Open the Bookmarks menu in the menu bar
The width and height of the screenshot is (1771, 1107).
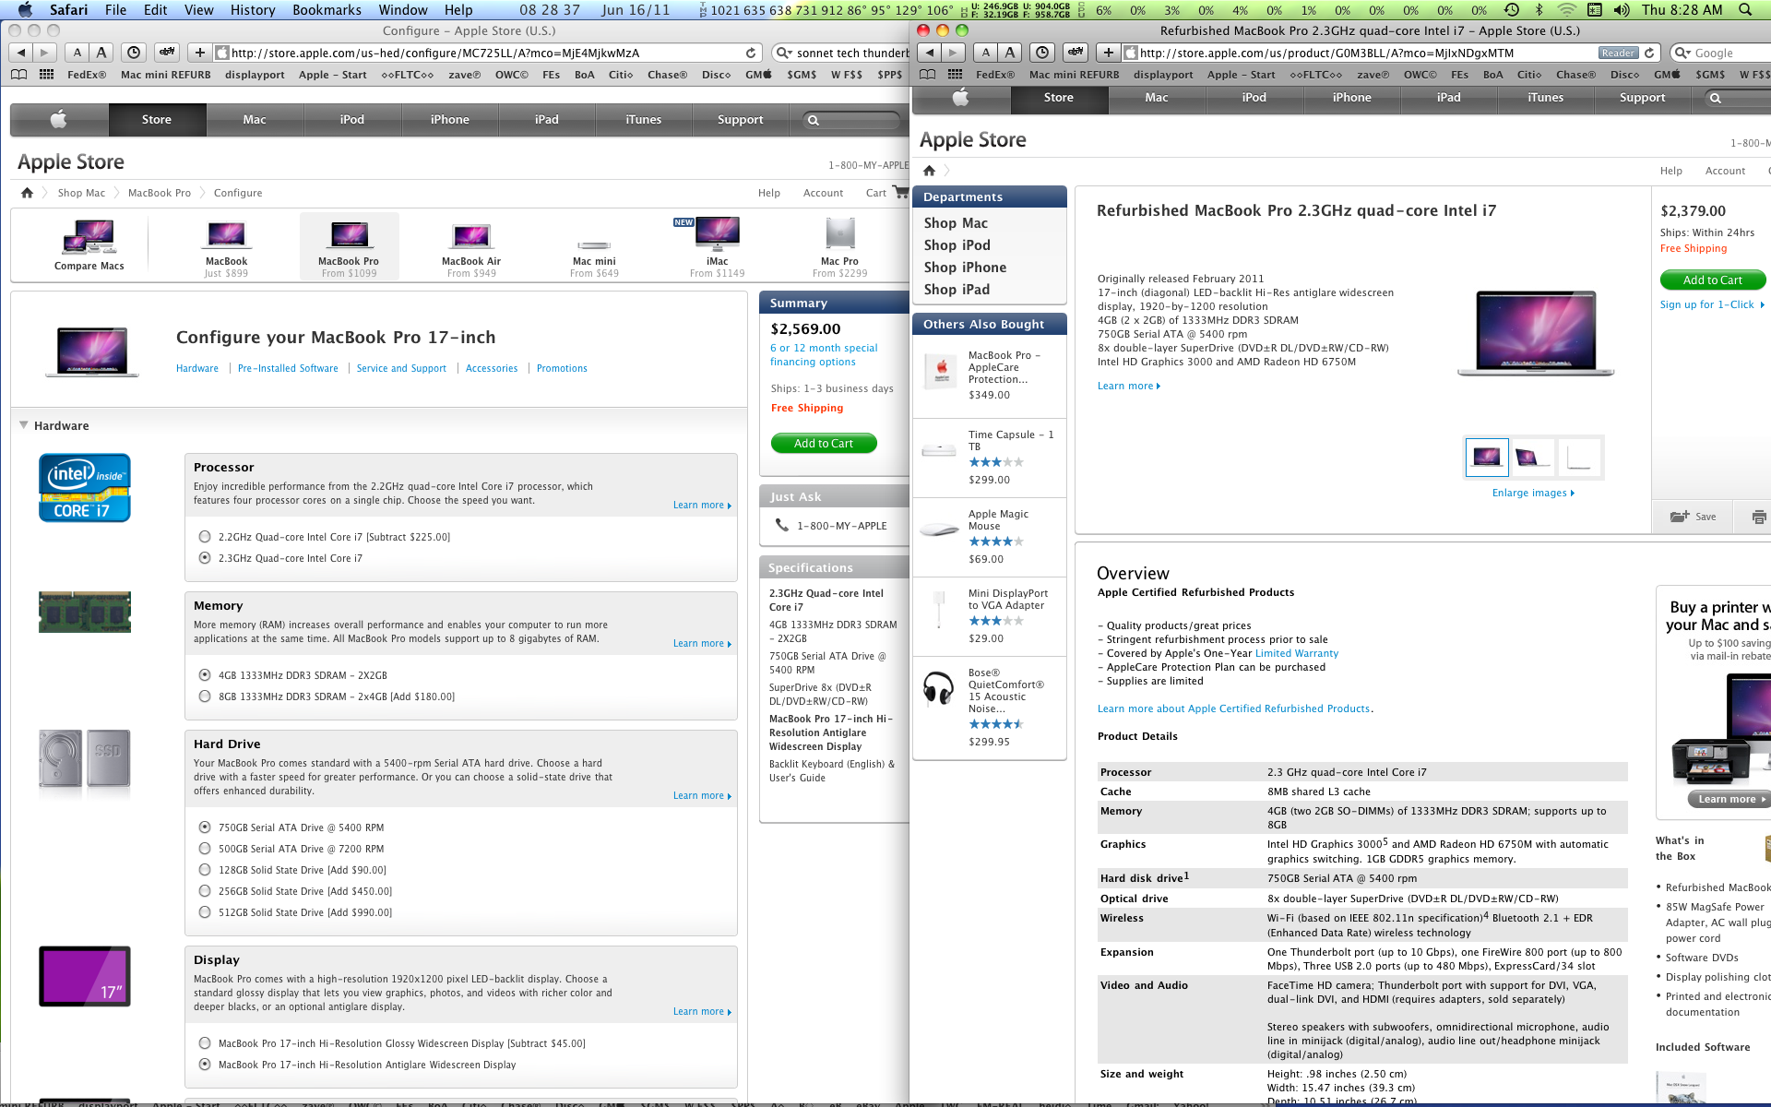(327, 9)
